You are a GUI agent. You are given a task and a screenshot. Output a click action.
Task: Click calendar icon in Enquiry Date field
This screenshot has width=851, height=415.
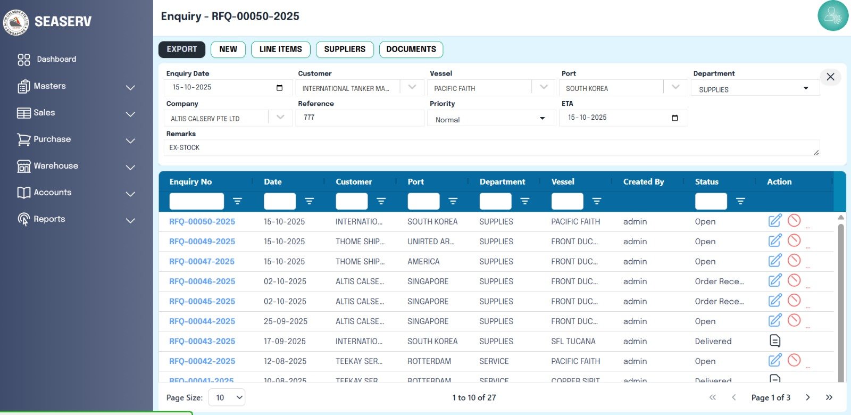[280, 88]
